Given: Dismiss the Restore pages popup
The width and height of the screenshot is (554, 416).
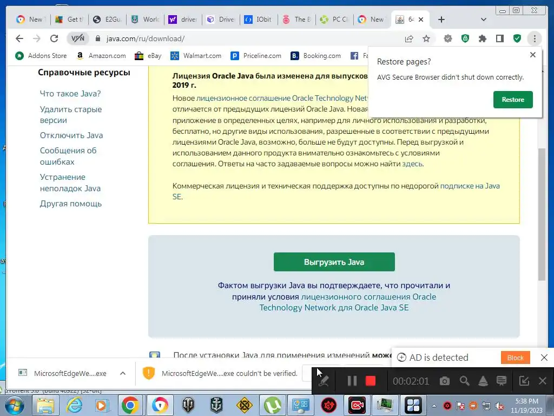Looking at the screenshot, I should coord(533,55).
